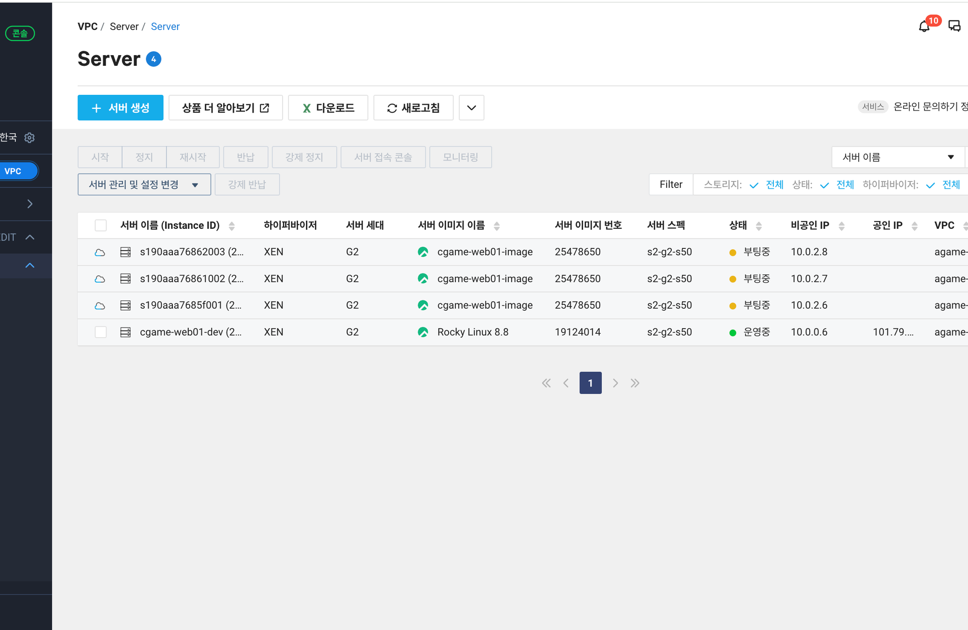Image resolution: width=968 pixels, height=630 pixels.
Task: Click the image icon next to Rocky Linux 8.8
Action: tap(423, 332)
